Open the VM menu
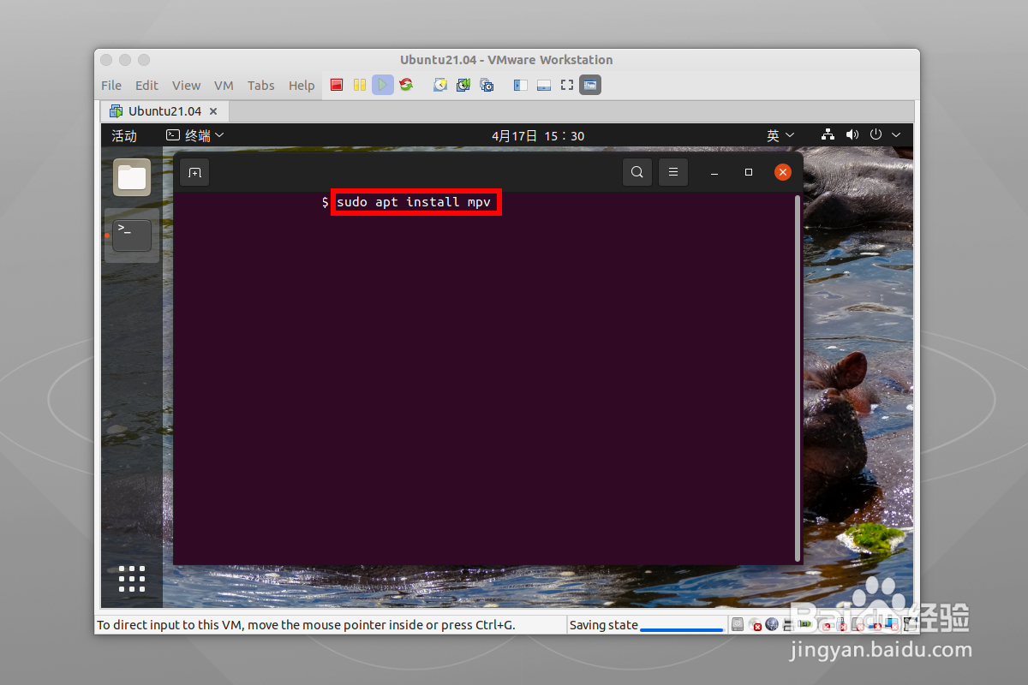This screenshot has height=685, width=1028. point(224,85)
